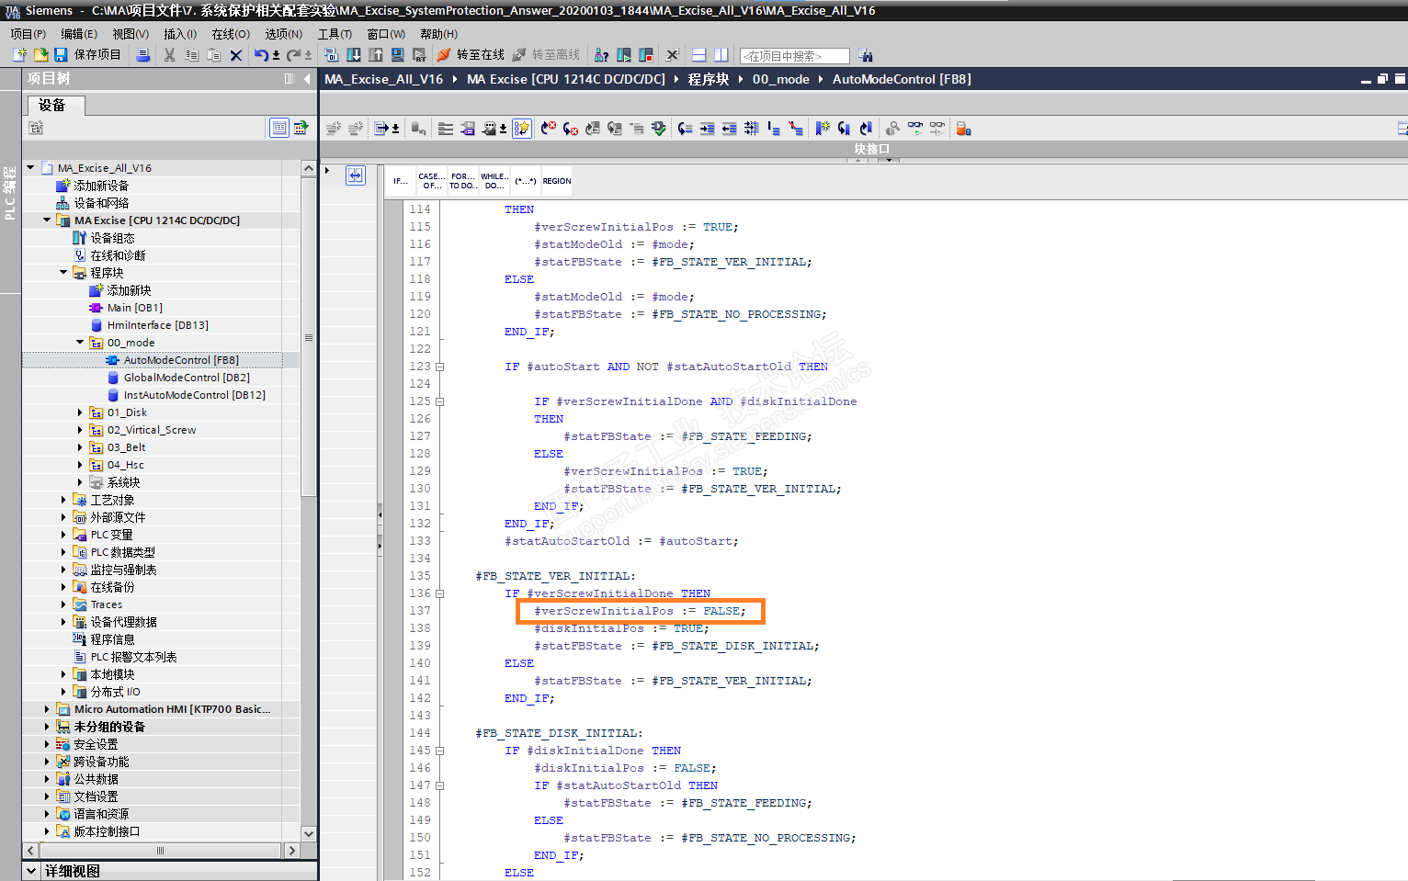Viewport: 1408px width, 881px height.
Task: Select the 设备 tab
Action: pyautogui.click(x=52, y=106)
